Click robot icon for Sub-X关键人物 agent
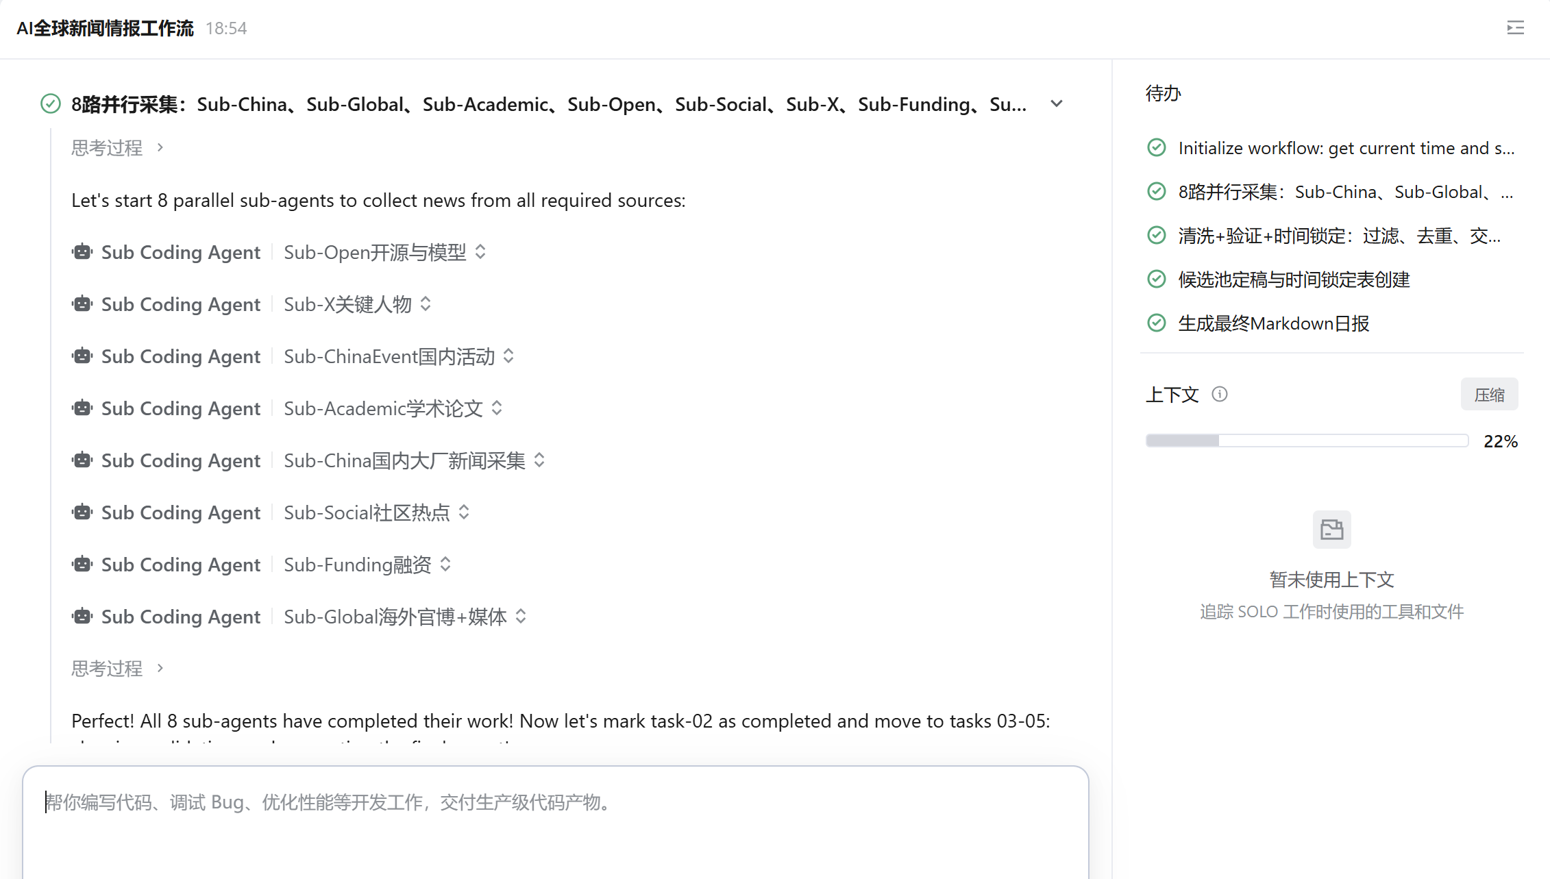This screenshot has width=1550, height=879. pyautogui.click(x=82, y=304)
